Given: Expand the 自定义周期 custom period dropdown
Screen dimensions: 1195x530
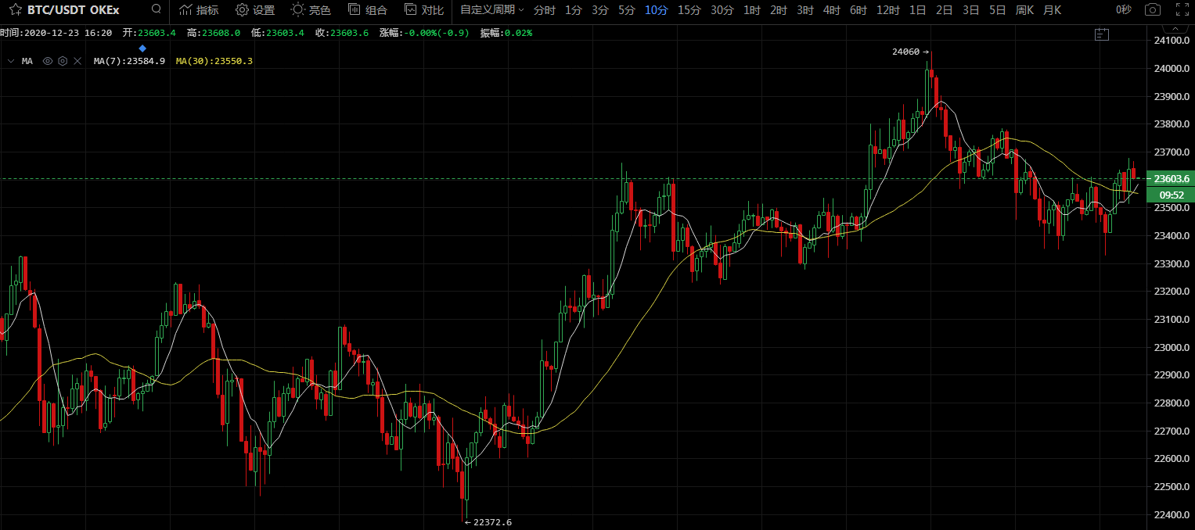Looking at the screenshot, I should click(x=492, y=10).
